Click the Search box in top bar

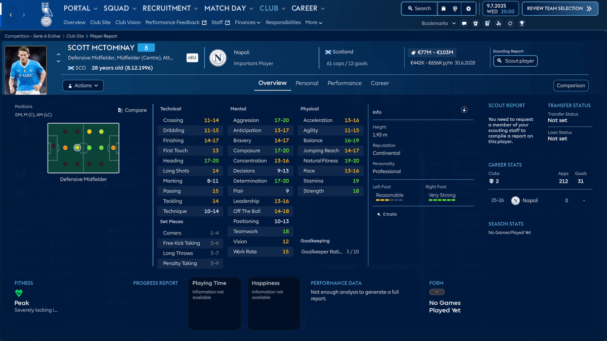tap(418, 9)
